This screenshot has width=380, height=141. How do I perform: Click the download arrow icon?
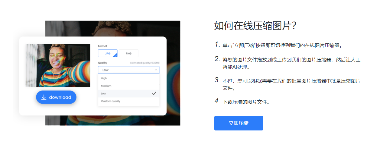pos(44,97)
